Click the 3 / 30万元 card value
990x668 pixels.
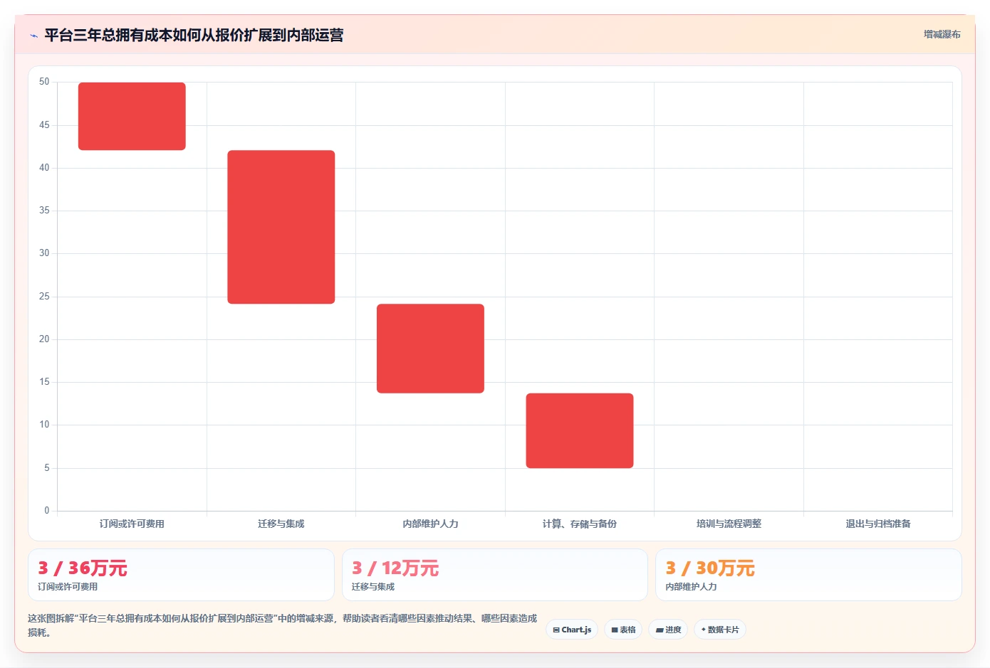pos(710,568)
